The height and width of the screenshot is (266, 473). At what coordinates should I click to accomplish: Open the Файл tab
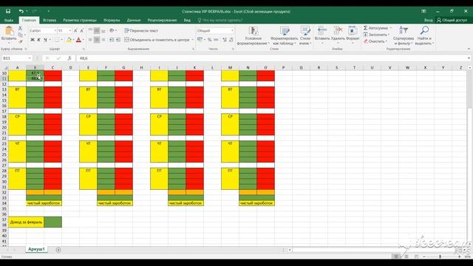click(x=9, y=20)
